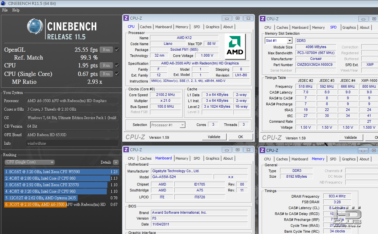Click BIOS date 11/04/2011

(x=199, y=224)
